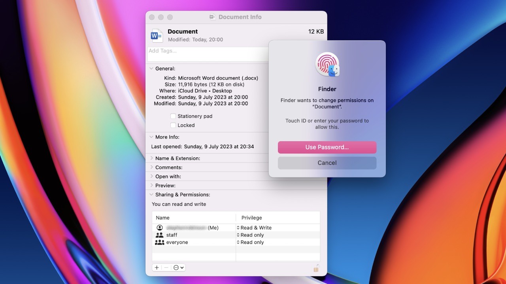Click the user account icon beside (Me)
506x284 pixels.
pos(160,228)
